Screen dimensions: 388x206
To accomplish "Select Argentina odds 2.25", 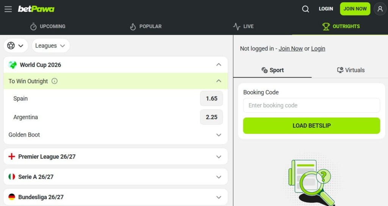I will coord(211,117).
